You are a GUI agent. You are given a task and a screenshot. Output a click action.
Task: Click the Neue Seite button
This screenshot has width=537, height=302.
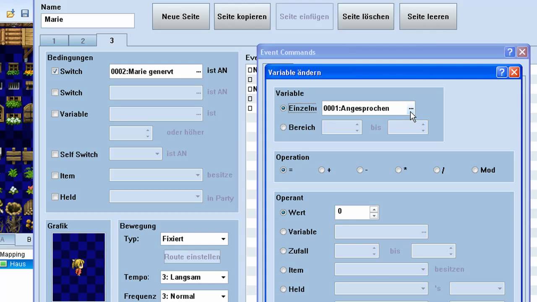(181, 17)
